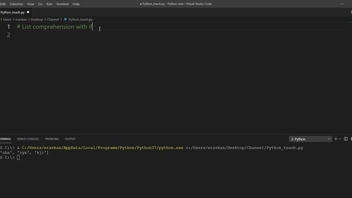Click the terminal prompt cursor box
The height and width of the screenshot is (198, 352).
pos(18,158)
